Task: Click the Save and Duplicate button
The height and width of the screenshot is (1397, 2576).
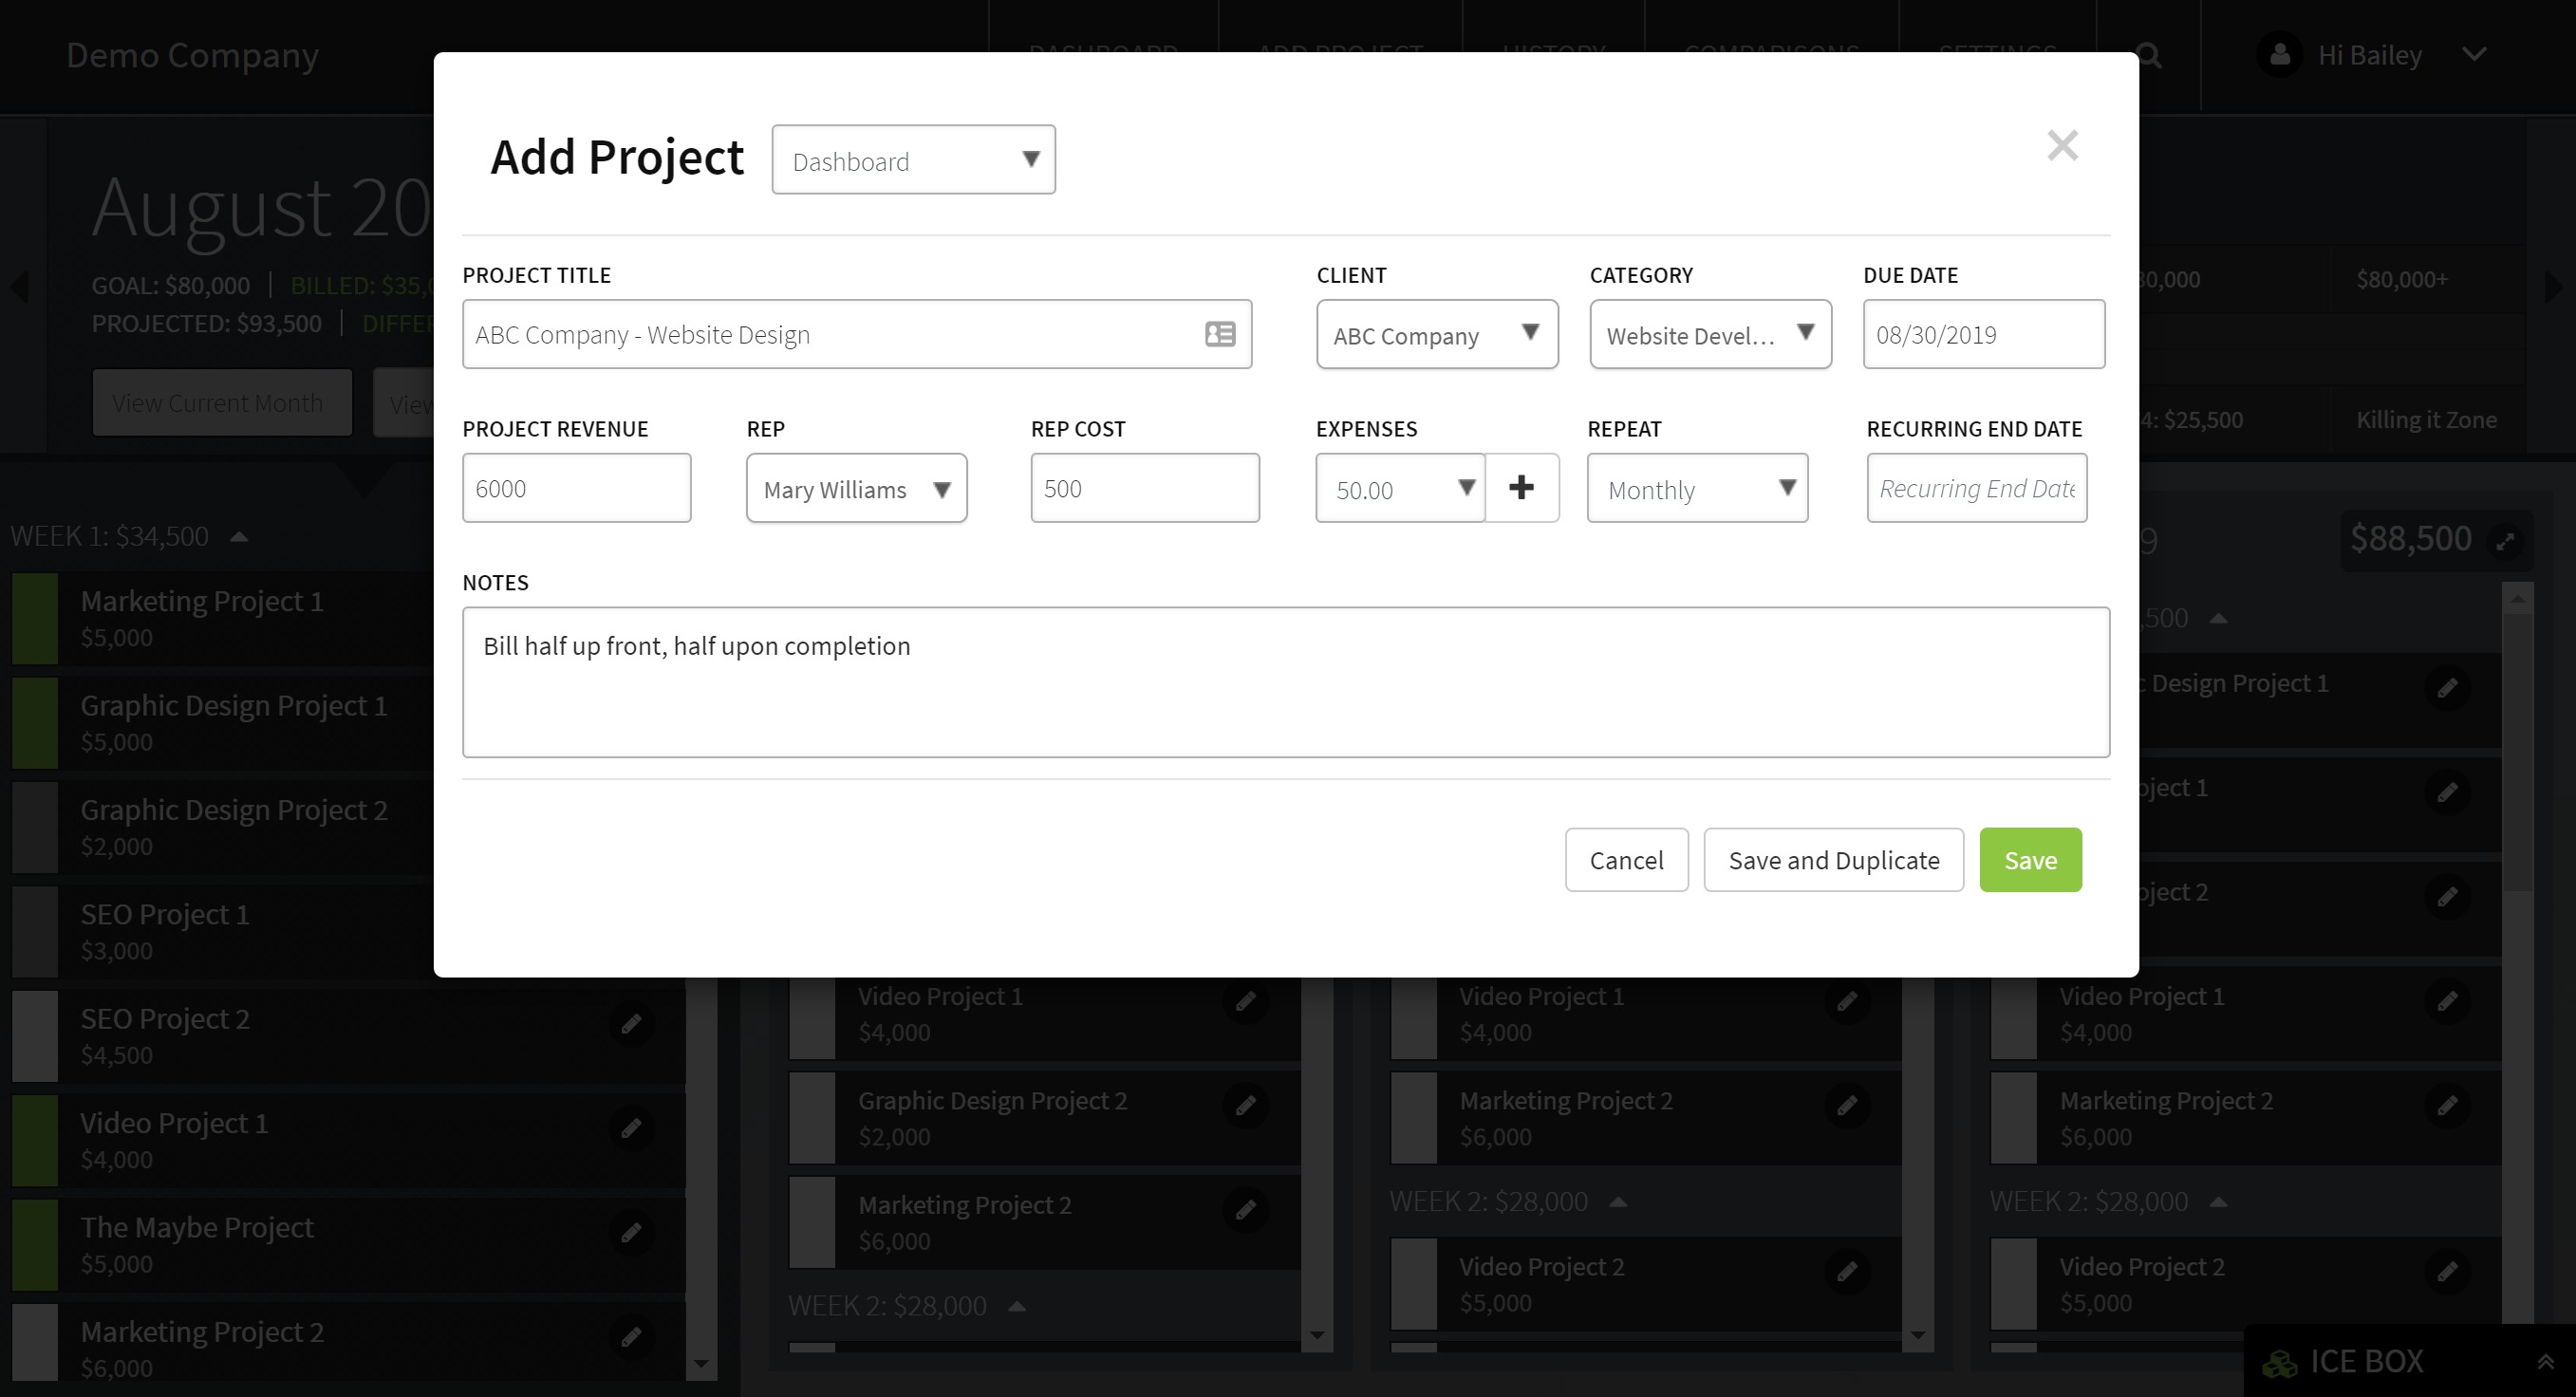Action: point(1833,860)
